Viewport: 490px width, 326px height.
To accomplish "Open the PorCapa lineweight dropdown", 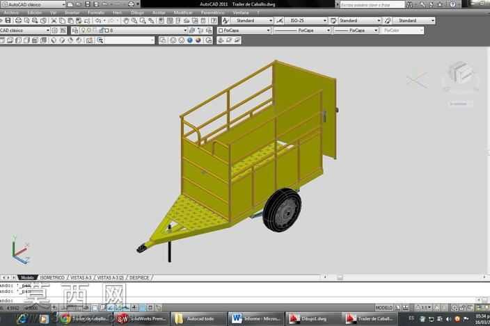I will click(x=356, y=31).
